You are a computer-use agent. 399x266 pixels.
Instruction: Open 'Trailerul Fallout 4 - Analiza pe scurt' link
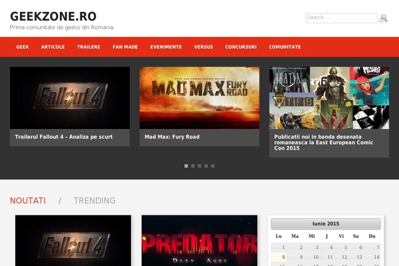(x=64, y=137)
